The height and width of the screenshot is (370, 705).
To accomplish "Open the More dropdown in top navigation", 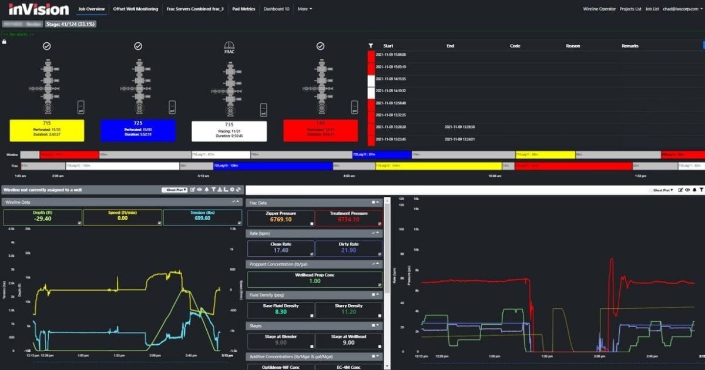I will [x=304, y=9].
